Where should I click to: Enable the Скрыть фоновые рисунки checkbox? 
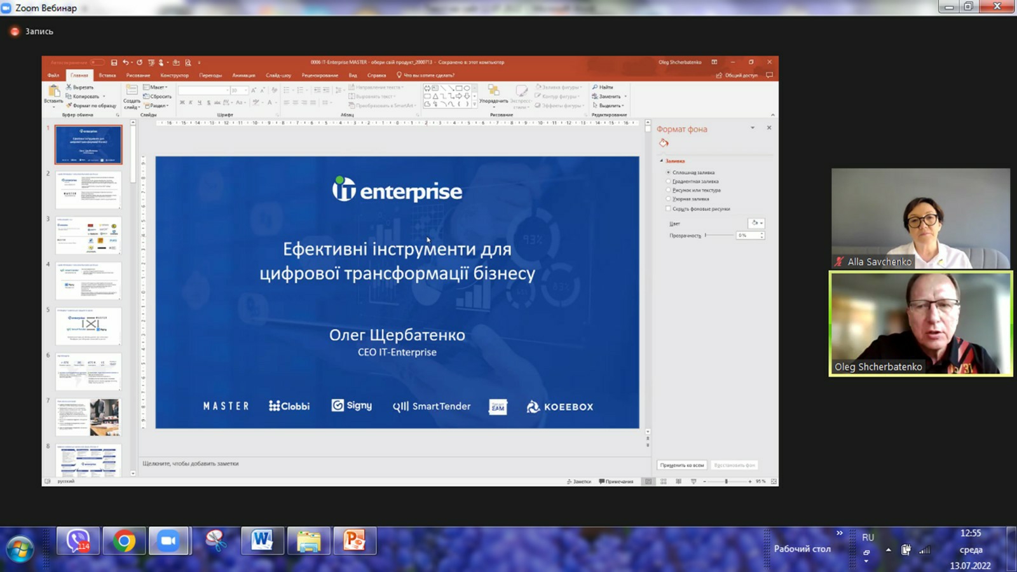coord(669,208)
